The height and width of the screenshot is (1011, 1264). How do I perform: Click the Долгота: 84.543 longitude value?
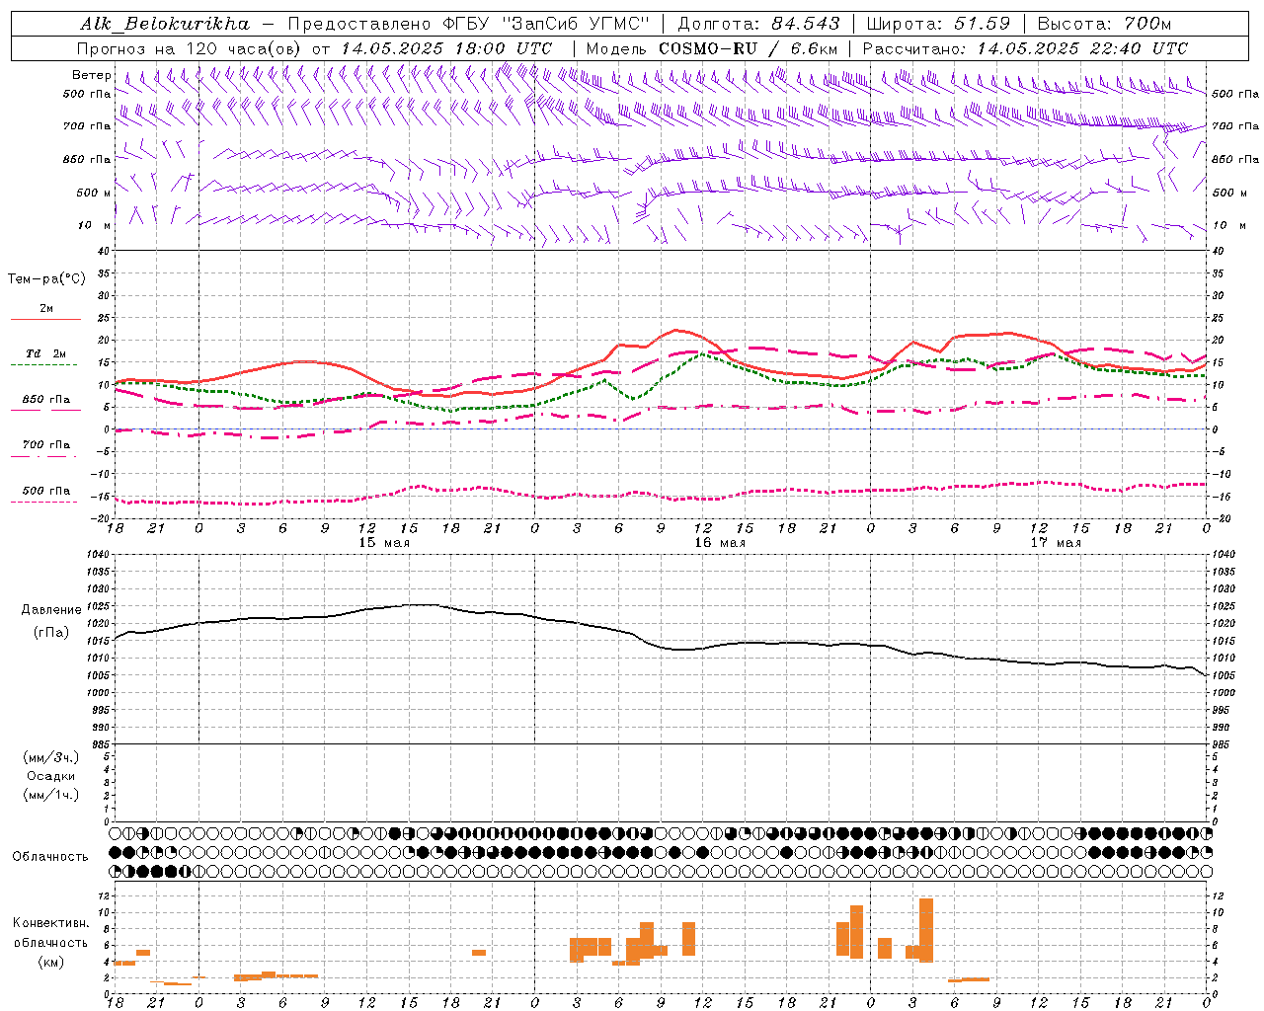(758, 24)
